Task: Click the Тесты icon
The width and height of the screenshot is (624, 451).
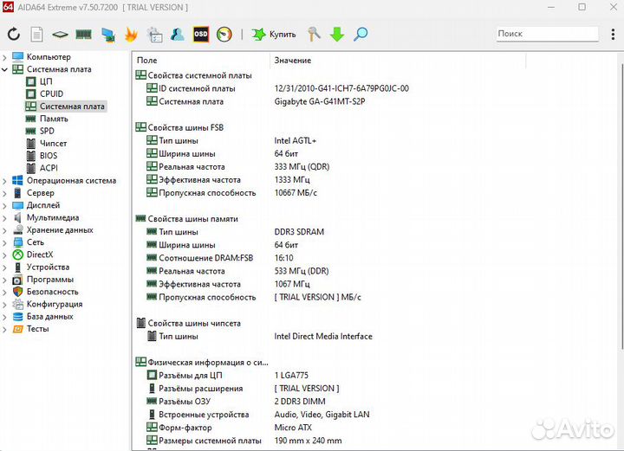Action: pyautogui.click(x=17, y=329)
